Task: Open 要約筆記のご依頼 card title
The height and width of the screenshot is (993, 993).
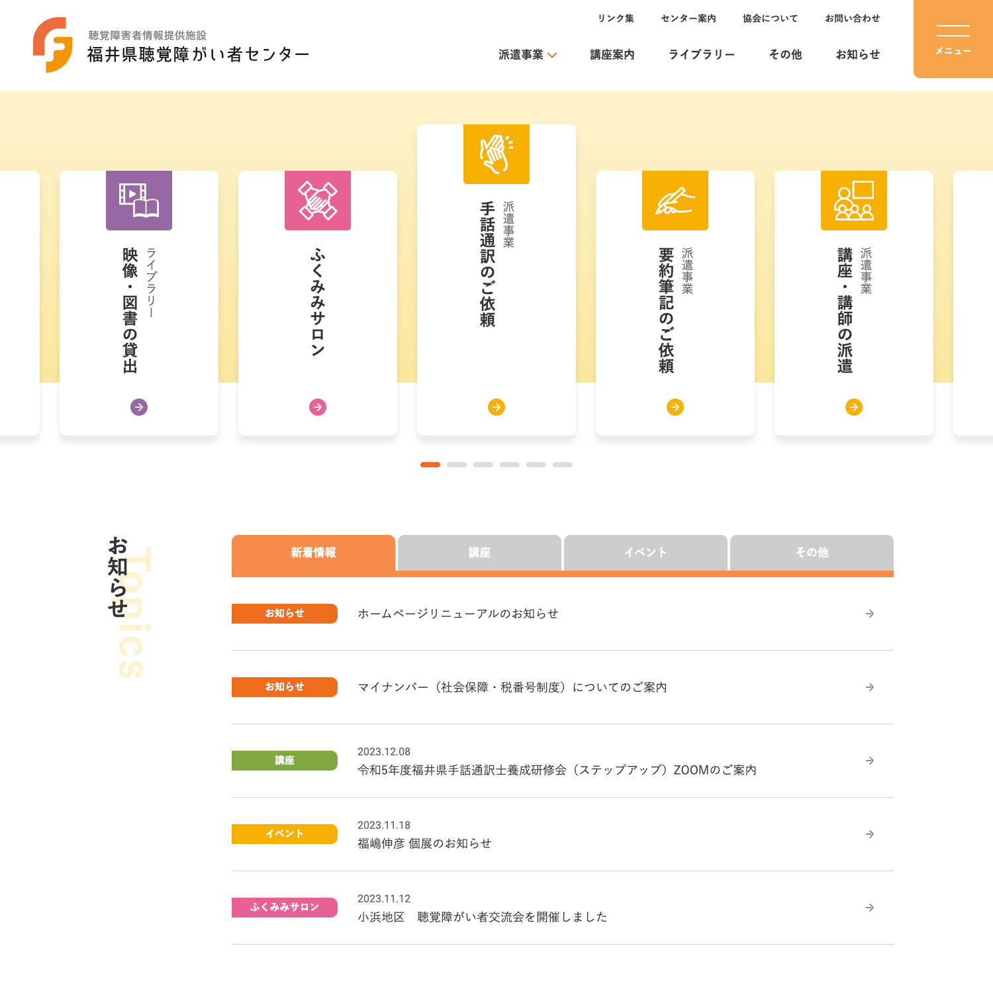Action: pos(666,310)
